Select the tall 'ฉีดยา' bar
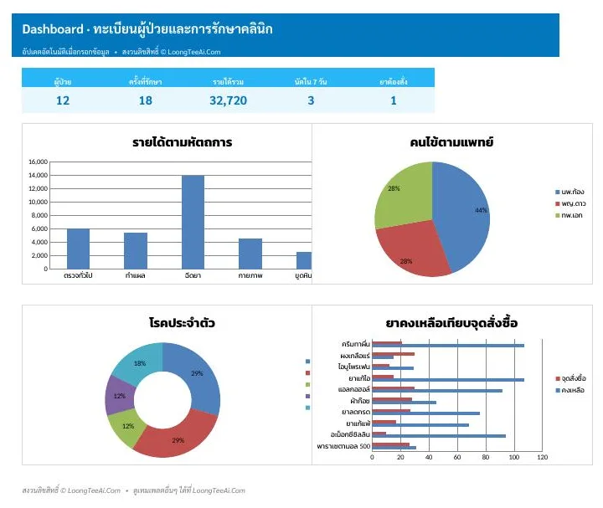 click(x=193, y=222)
